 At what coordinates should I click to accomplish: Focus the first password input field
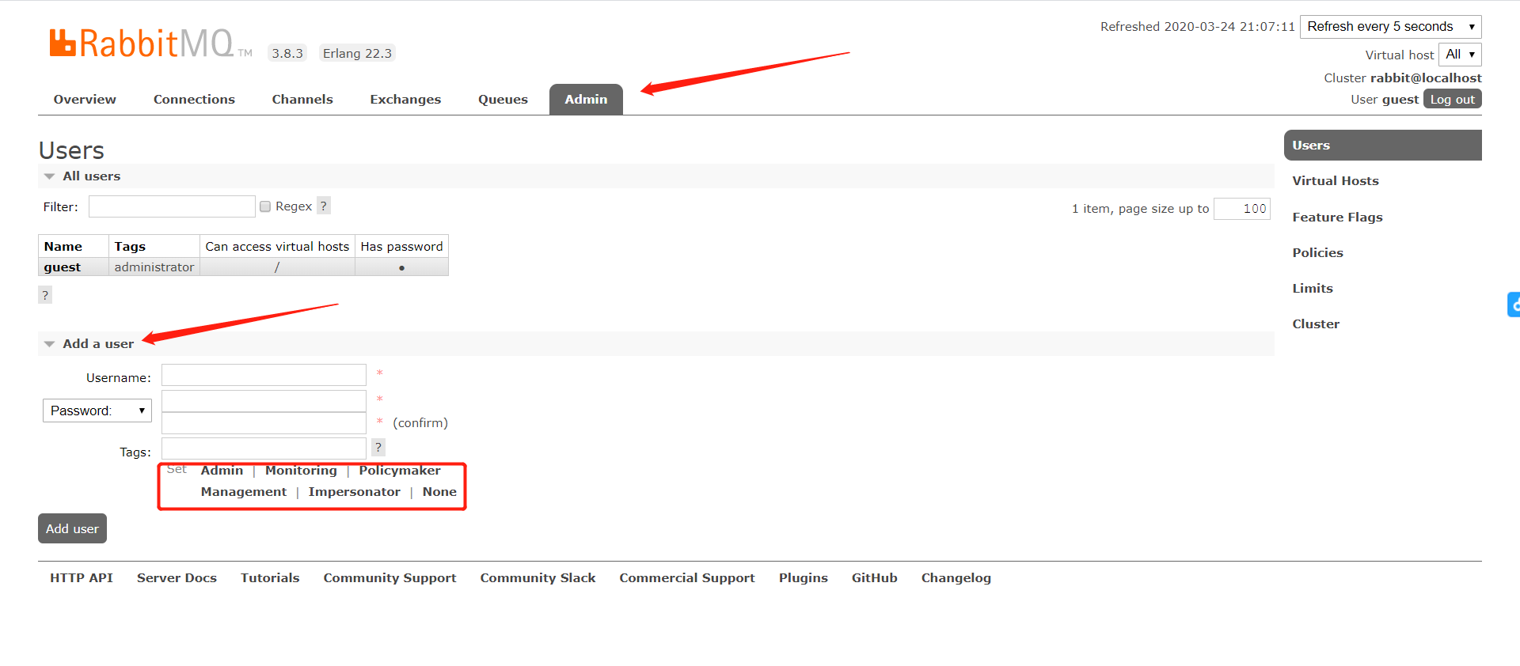[x=264, y=401]
